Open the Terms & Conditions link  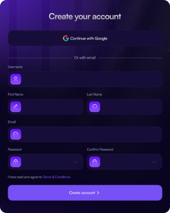[x=57, y=177]
